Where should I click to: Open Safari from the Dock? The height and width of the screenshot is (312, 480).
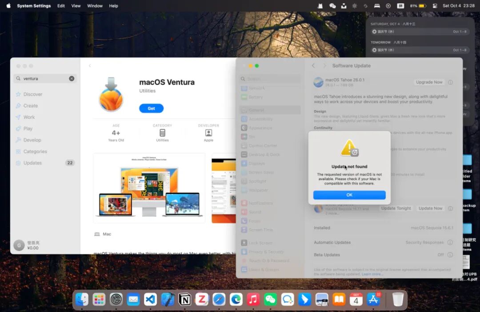pyautogui.click(x=219, y=300)
